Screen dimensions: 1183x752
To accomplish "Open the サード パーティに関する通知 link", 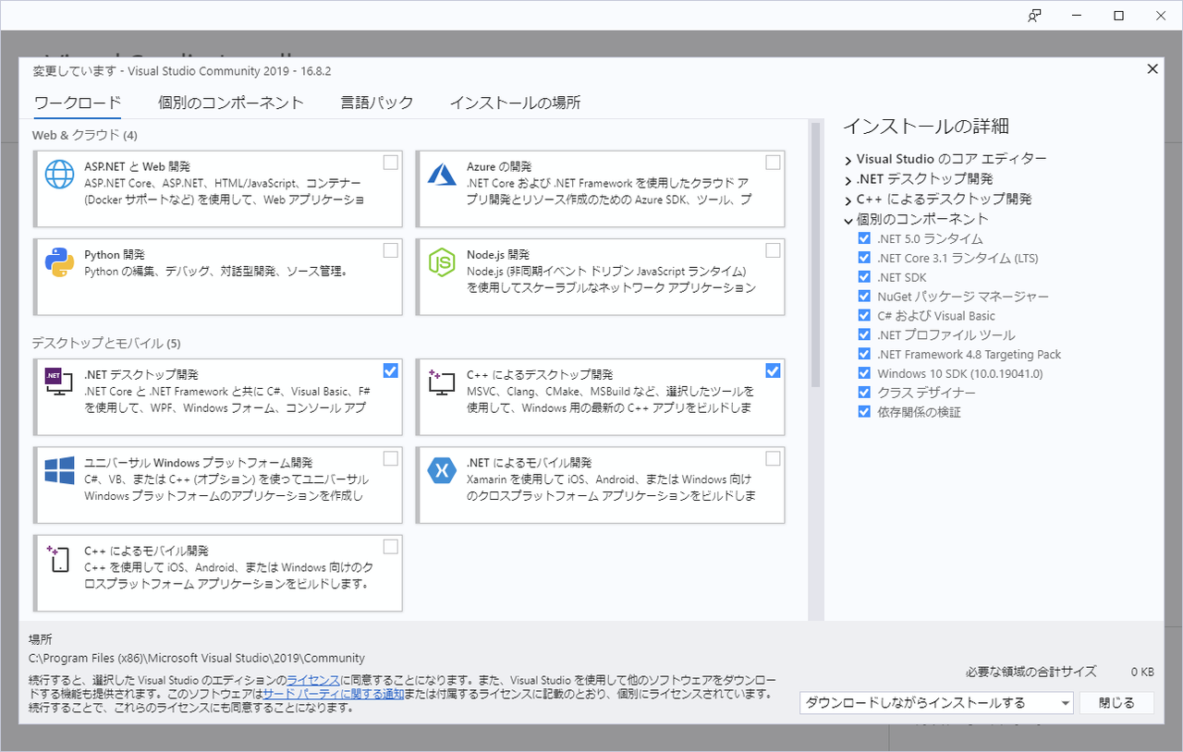I will [x=333, y=694].
